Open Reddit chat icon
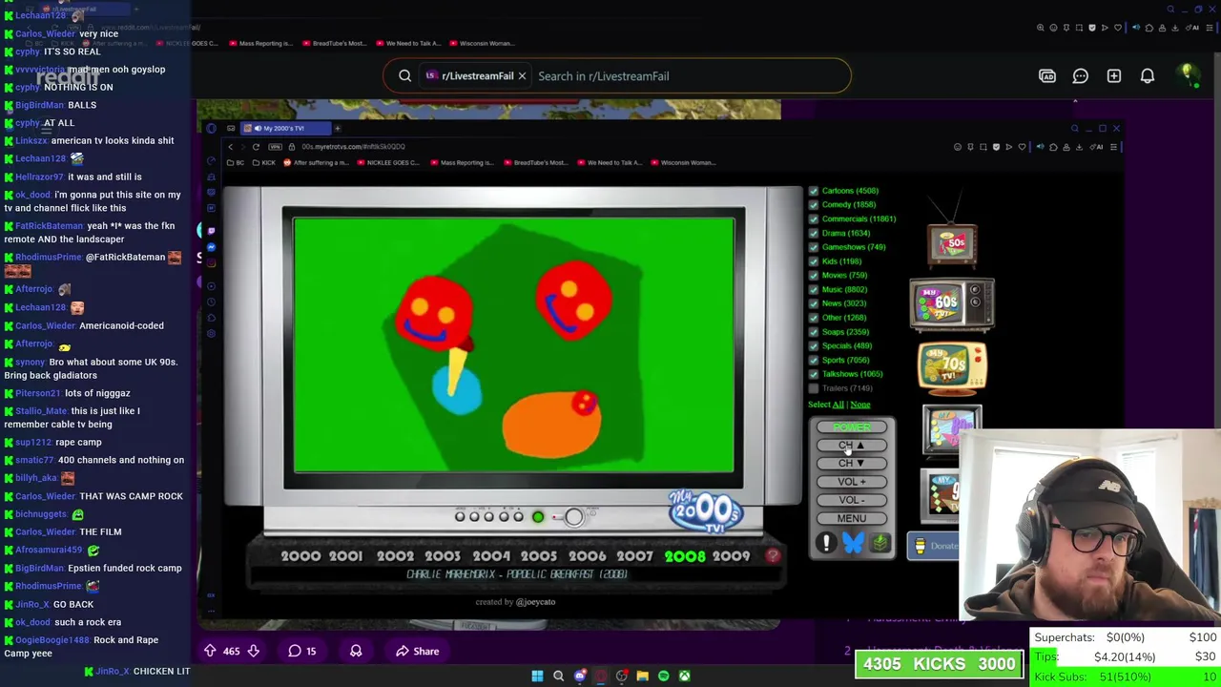This screenshot has width=1221, height=687. [x=1080, y=76]
